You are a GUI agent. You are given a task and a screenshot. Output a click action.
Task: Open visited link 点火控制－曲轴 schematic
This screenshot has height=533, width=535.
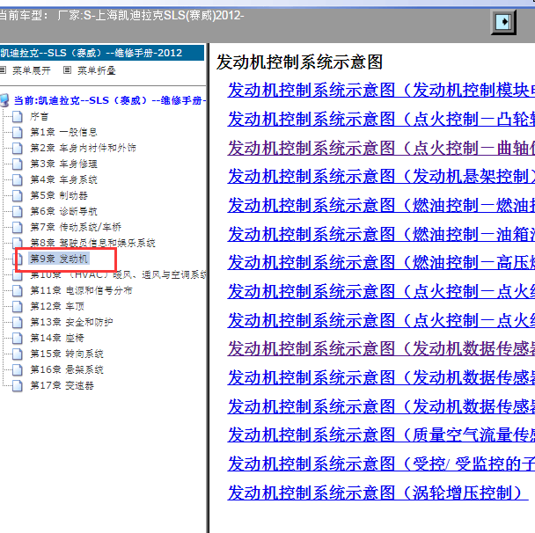coord(381,148)
